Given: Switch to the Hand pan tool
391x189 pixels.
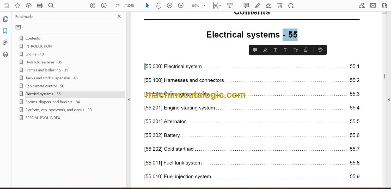Looking at the screenshot, I should (158, 5).
